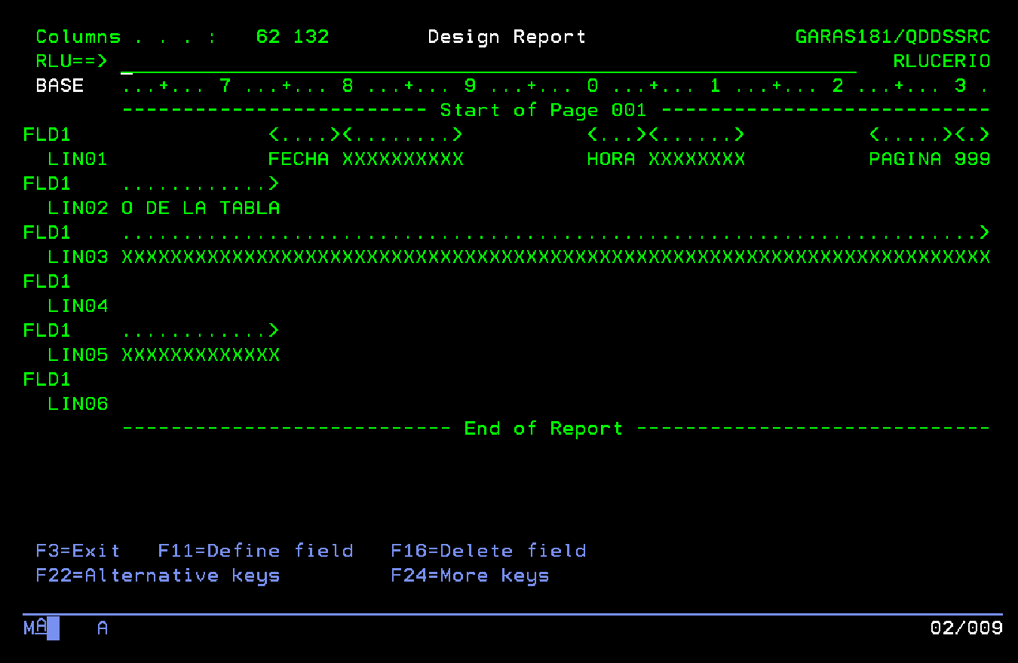Click the BASE column ruler label
The height and width of the screenshot is (663, 1018).
point(60,86)
